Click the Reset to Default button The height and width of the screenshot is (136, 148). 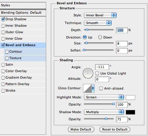click(x=115, y=129)
